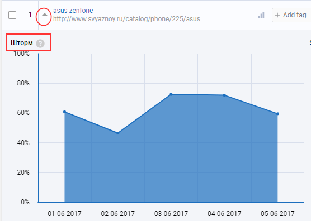Tick the checkbox for asus zenfone row
This screenshot has width=311, height=221.
click(12, 15)
